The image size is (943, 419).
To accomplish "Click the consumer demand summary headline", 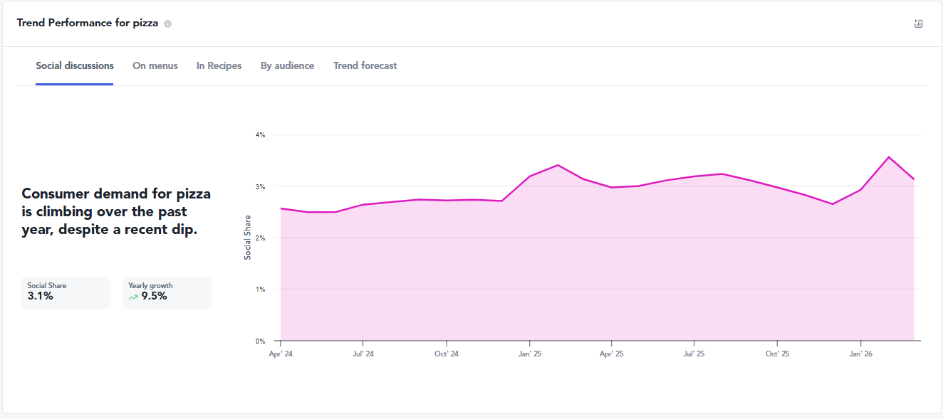I will point(116,211).
